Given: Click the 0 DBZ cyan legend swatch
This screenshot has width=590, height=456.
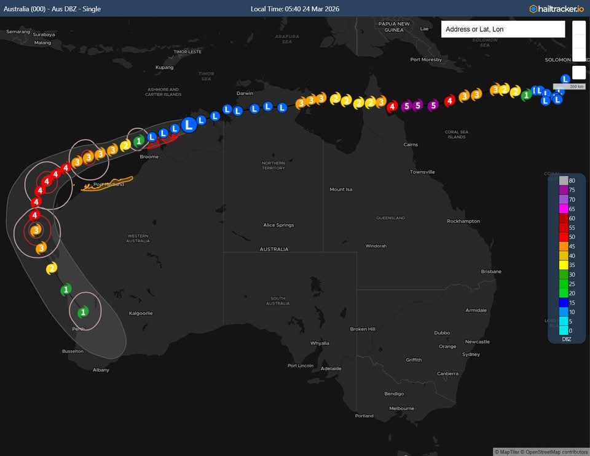Looking at the screenshot, I should 563,330.
